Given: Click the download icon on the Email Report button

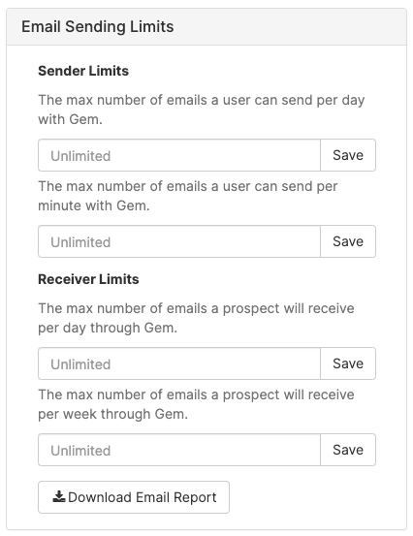Looking at the screenshot, I should point(59,496).
